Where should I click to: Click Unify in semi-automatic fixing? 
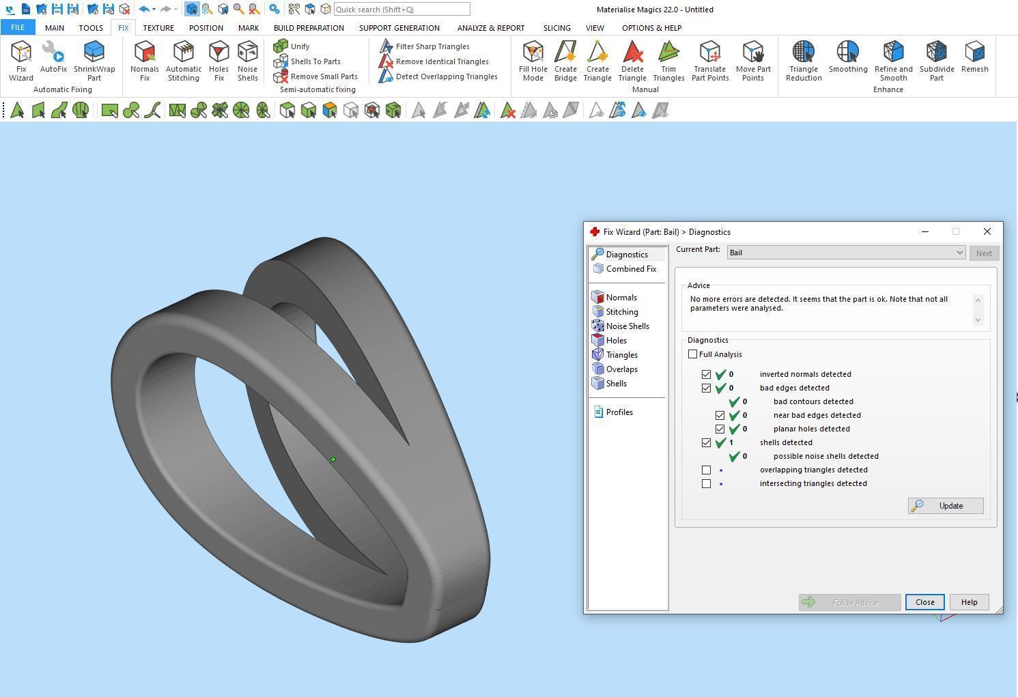pos(292,46)
